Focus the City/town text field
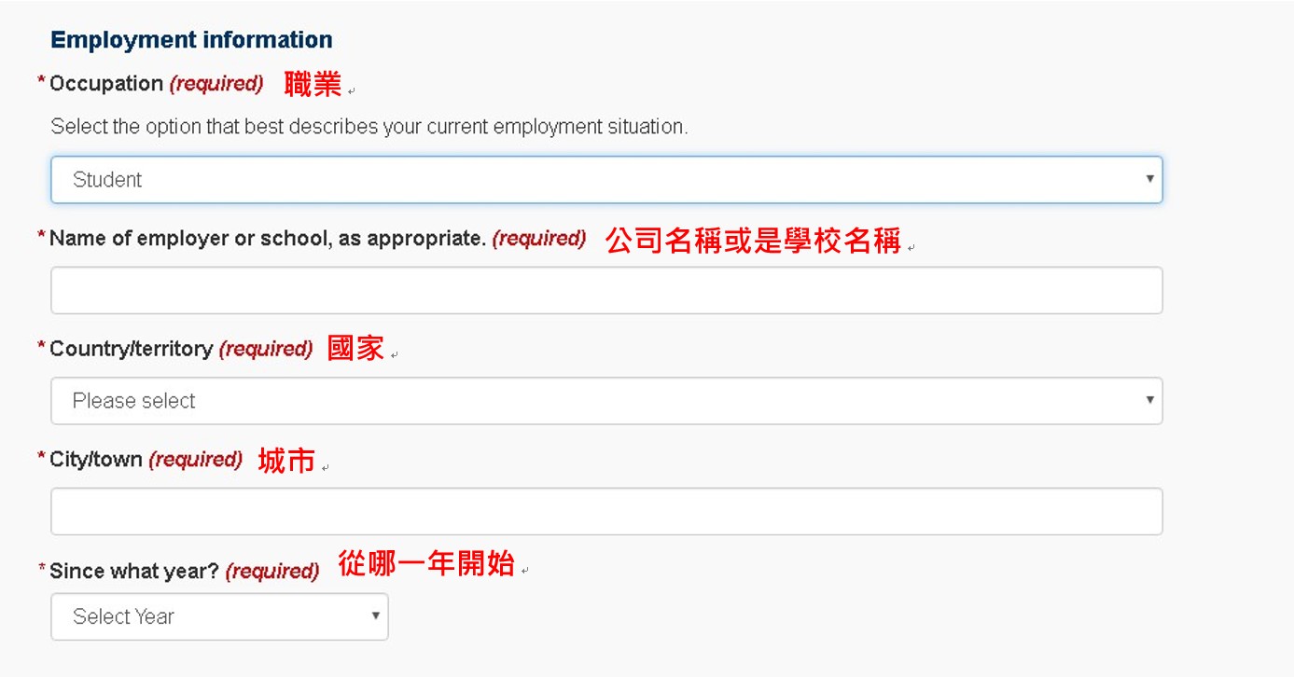1294x677 pixels. (x=606, y=511)
